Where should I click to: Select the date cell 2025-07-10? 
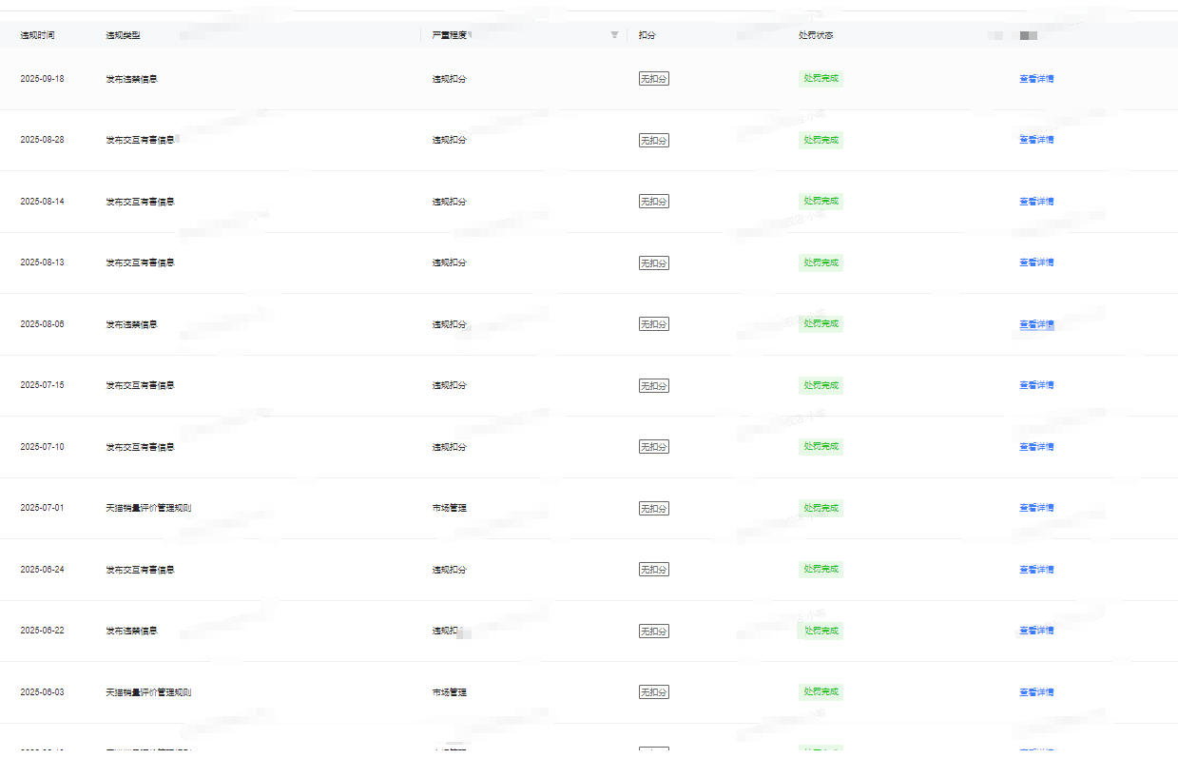tap(42, 447)
